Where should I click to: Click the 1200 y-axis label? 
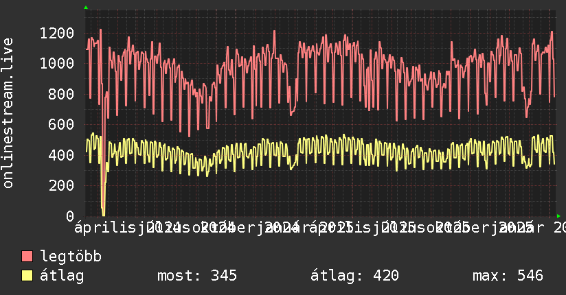pos(57,34)
